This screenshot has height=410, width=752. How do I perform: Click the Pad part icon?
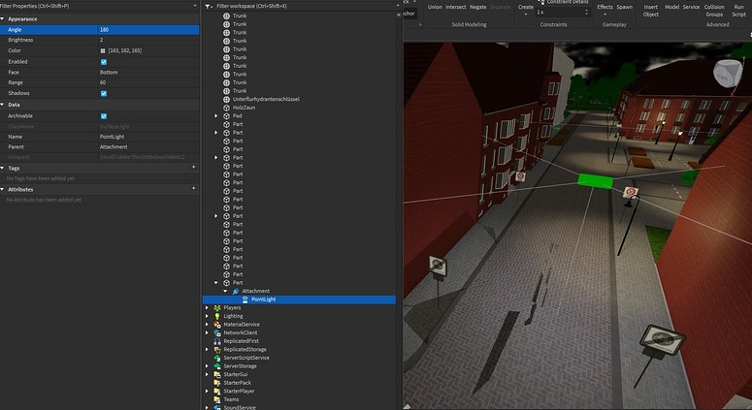click(x=227, y=116)
